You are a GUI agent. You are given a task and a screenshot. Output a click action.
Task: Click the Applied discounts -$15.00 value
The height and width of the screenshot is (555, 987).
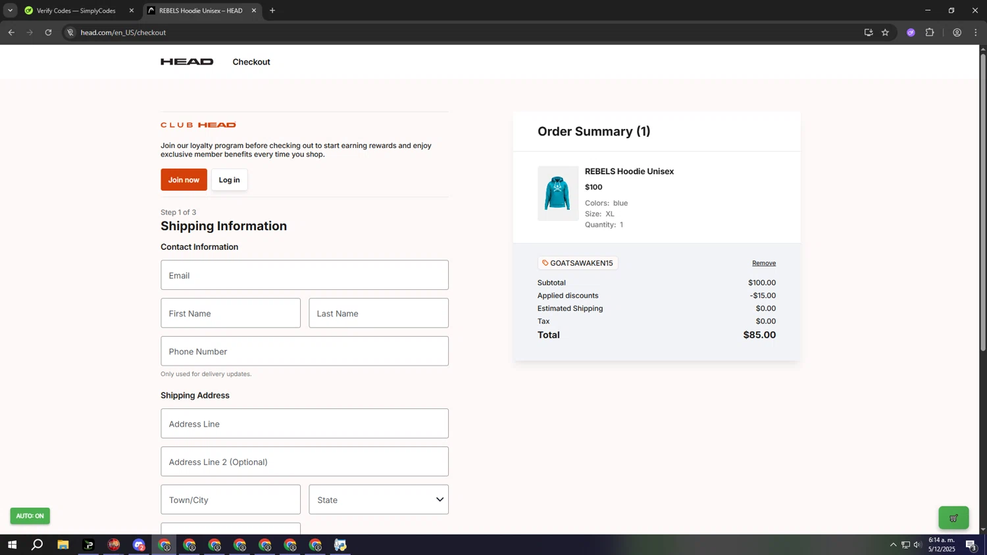[x=763, y=295]
